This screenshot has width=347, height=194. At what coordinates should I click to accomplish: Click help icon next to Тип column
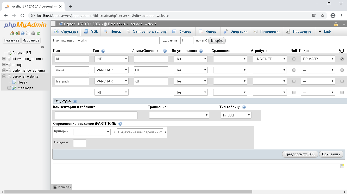tap(103, 51)
